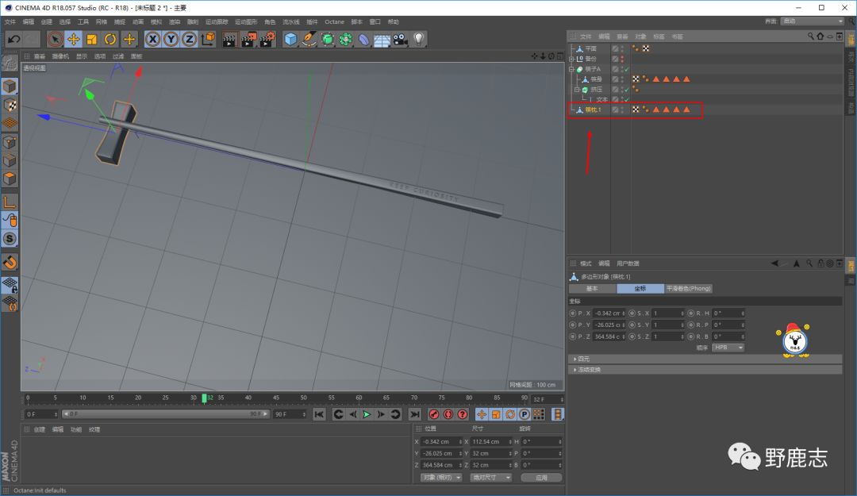The height and width of the screenshot is (496, 857).
Task: Click frame 50 on the timeline ruler
Action: [303, 398]
